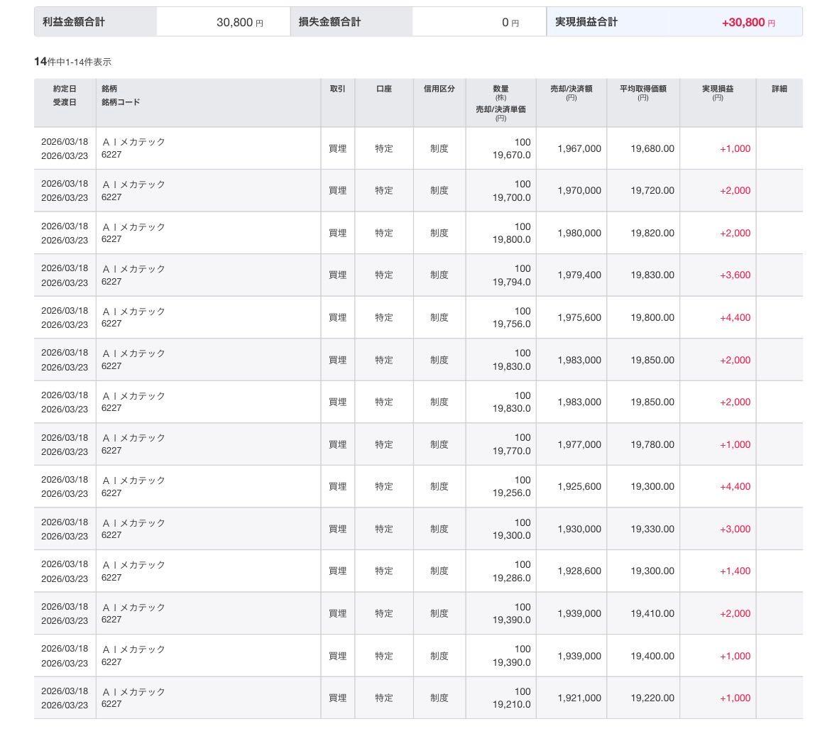Click the 損失金額合計 summary label
This screenshot has height=741, width=837.
pos(329,22)
